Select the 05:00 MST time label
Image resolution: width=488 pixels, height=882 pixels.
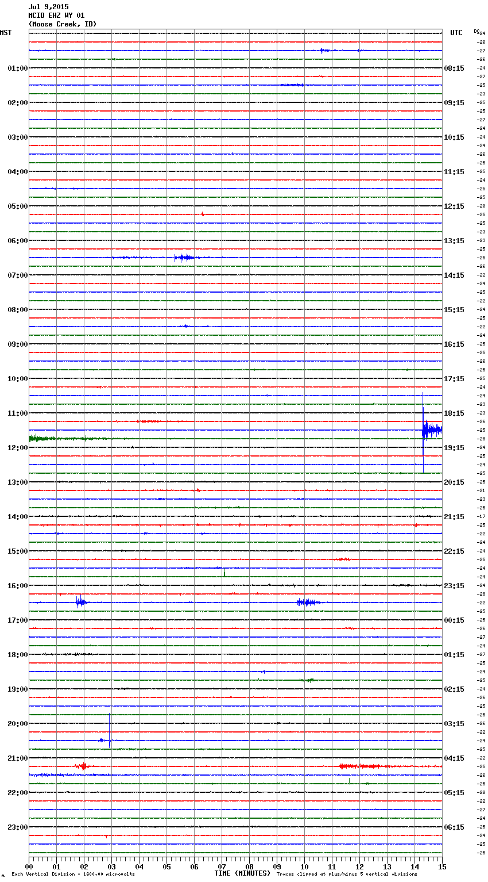coord(18,206)
